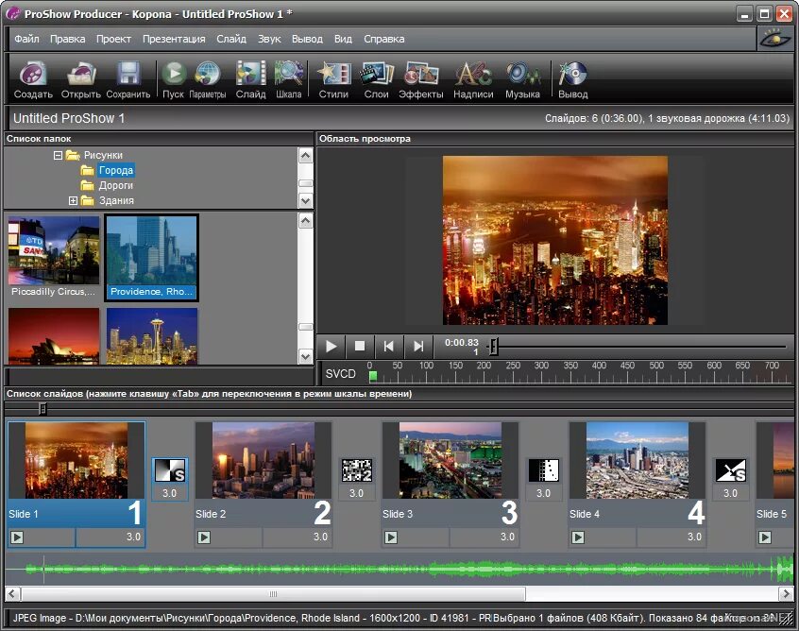The height and width of the screenshot is (631, 799).
Task: Select Slide 4 in slide list
Action: [637, 485]
